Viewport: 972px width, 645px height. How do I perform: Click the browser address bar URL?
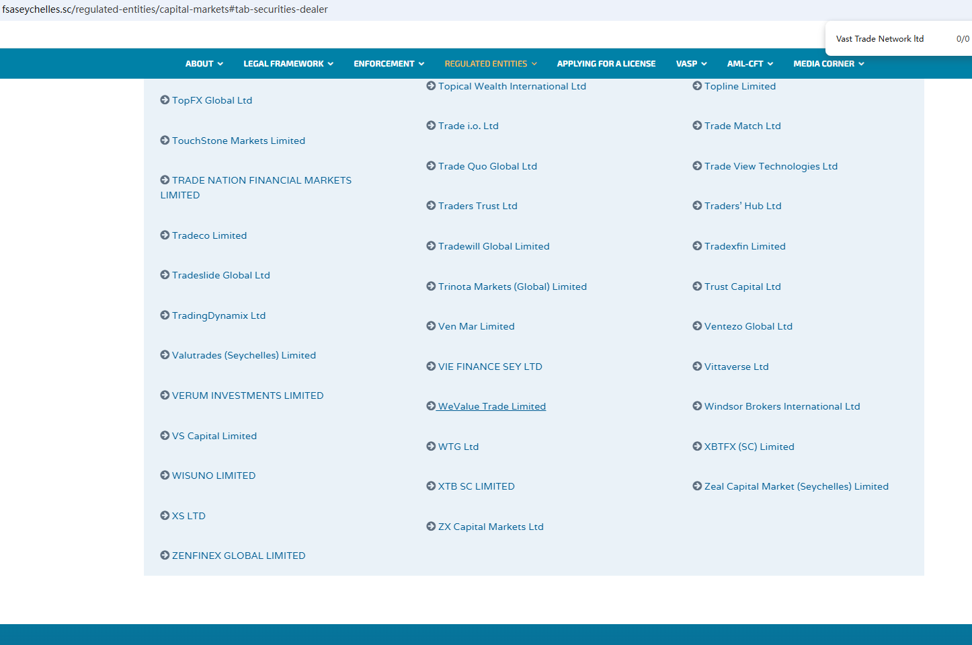coord(165,9)
